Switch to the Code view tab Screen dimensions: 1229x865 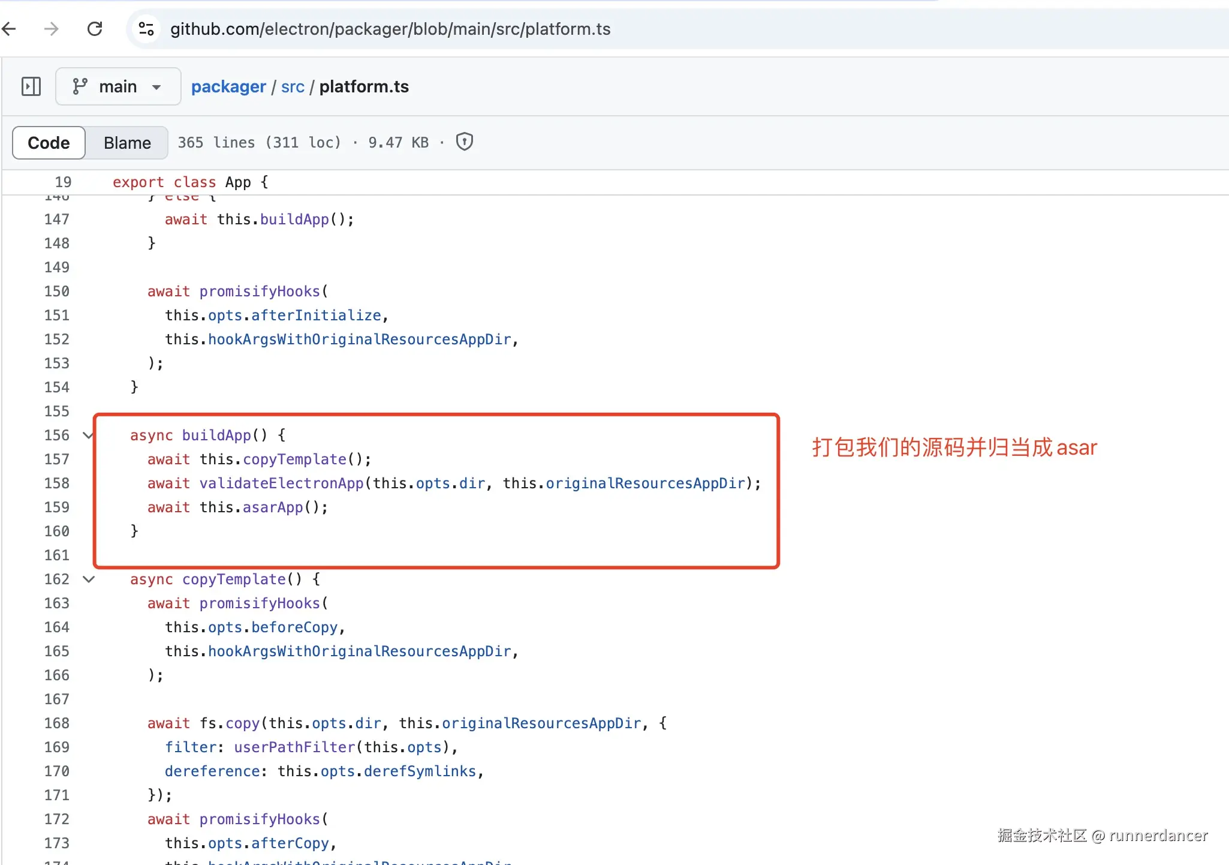pos(49,143)
